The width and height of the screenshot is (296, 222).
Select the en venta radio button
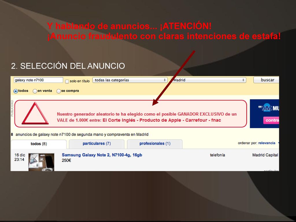35,91
